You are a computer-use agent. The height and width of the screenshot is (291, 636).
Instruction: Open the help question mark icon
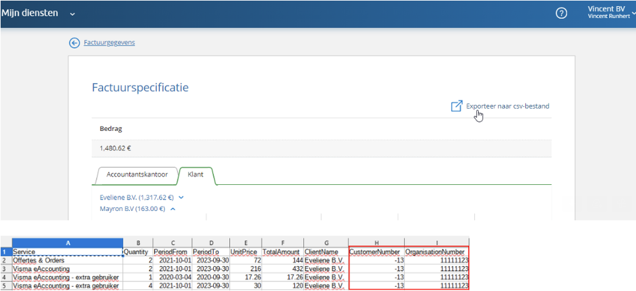click(561, 13)
